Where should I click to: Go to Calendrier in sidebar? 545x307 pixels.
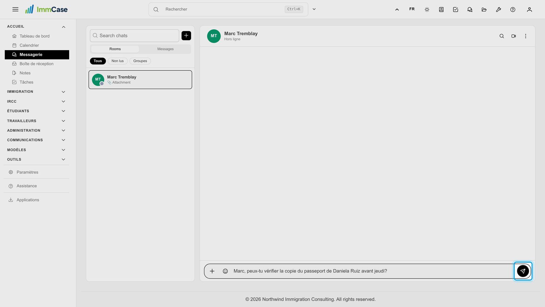coord(37,45)
